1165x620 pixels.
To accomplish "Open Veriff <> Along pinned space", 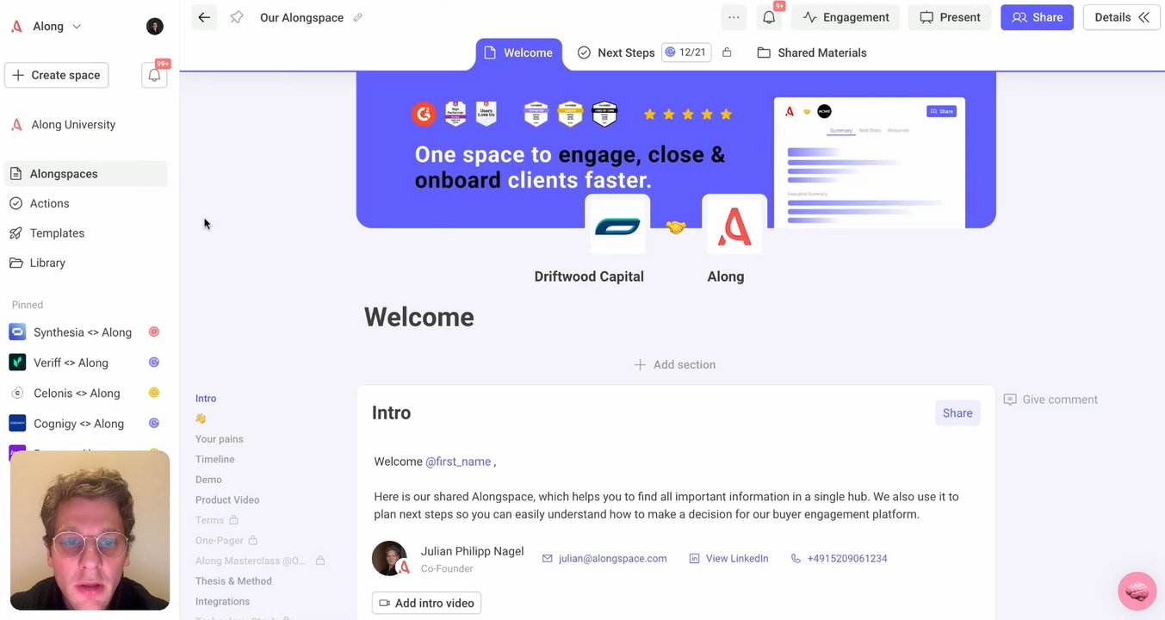I will [71, 363].
